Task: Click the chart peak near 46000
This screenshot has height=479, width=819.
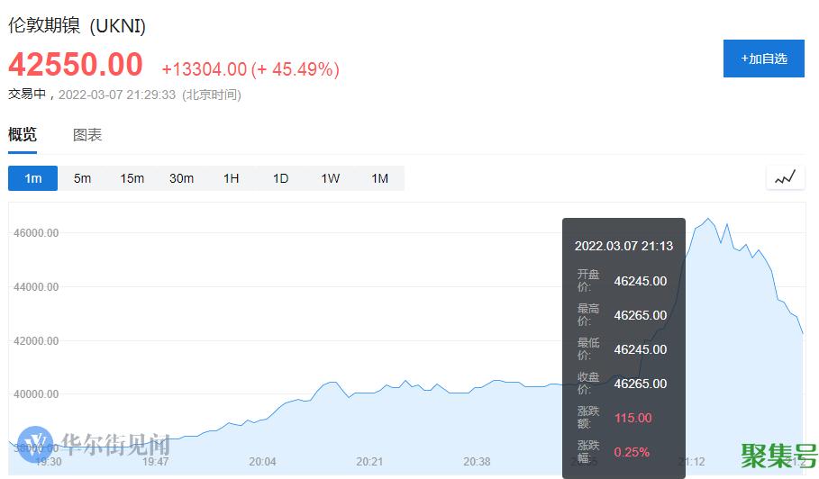Action: (709, 219)
